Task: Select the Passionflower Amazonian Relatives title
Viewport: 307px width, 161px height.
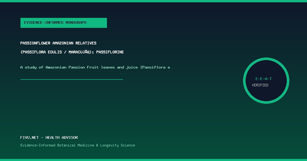Action: (x=58, y=43)
